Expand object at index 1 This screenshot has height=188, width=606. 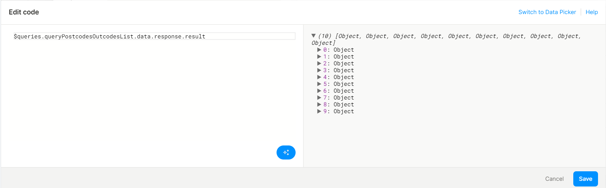click(319, 57)
